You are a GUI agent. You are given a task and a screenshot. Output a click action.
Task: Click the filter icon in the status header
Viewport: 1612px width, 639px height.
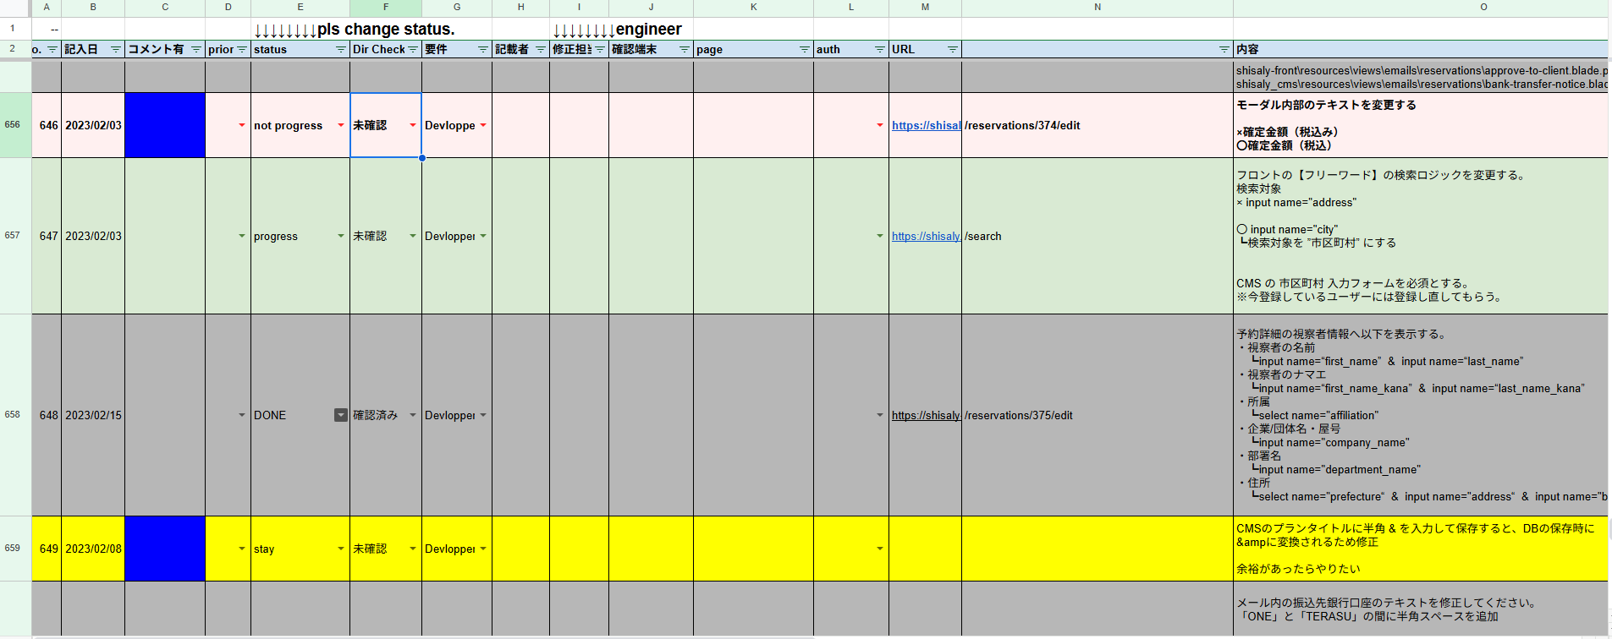tap(341, 50)
